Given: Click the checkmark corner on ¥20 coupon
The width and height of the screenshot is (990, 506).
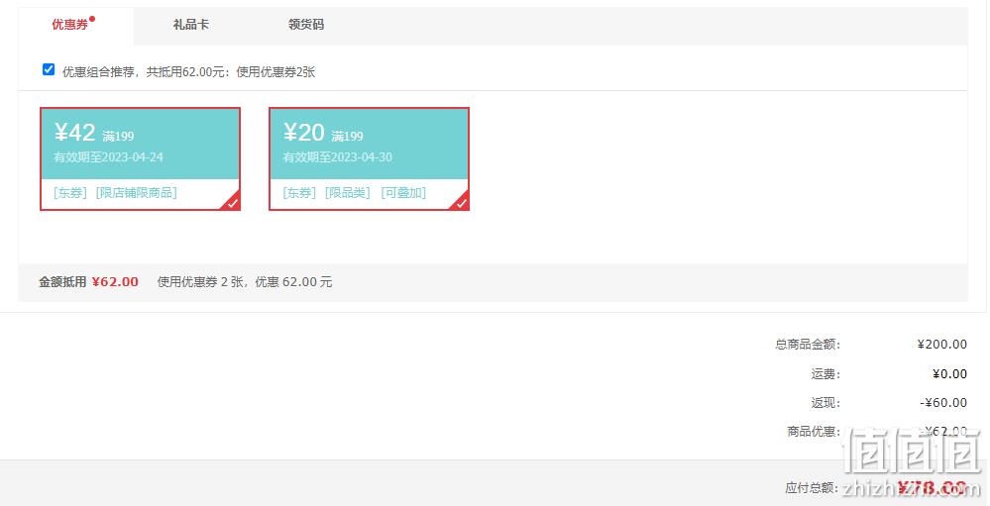Looking at the screenshot, I should click(461, 202).
